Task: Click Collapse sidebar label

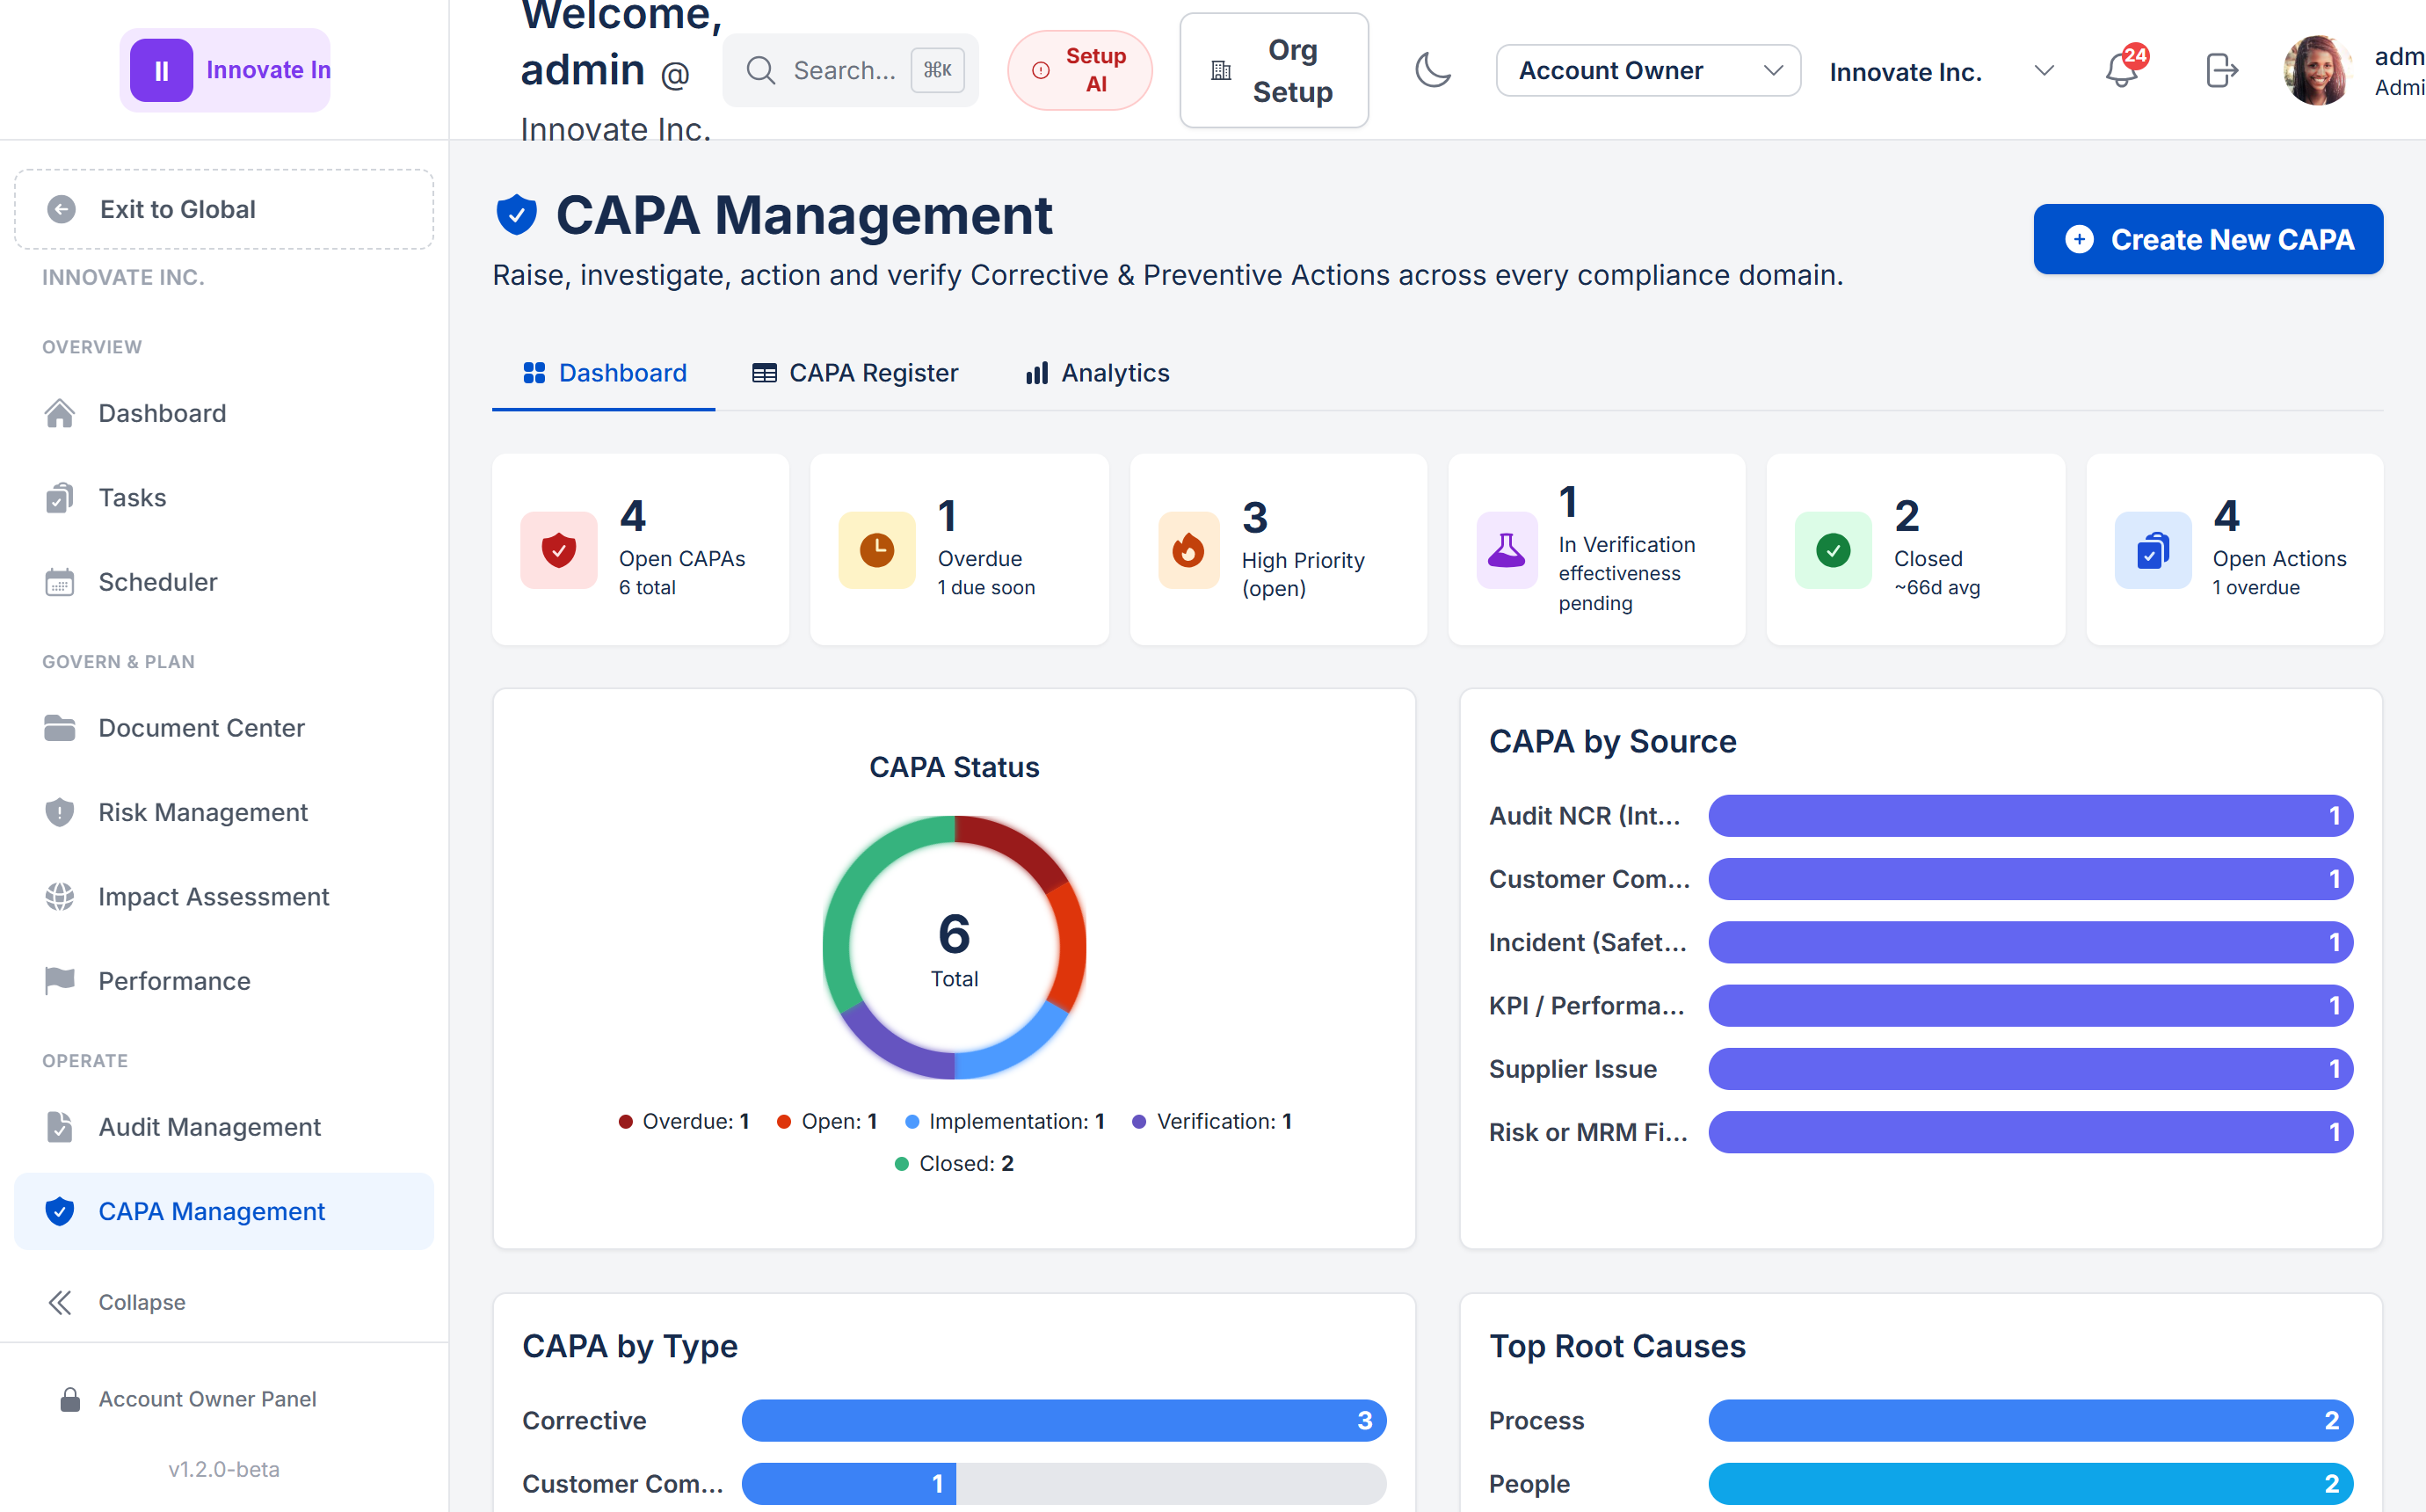Action: coord(141,1302)
